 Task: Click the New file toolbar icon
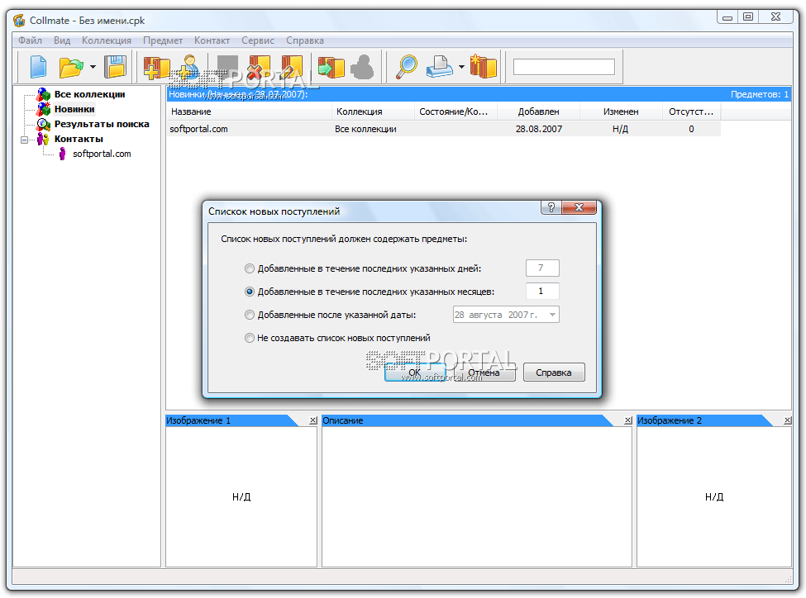[x=38, y=67]
